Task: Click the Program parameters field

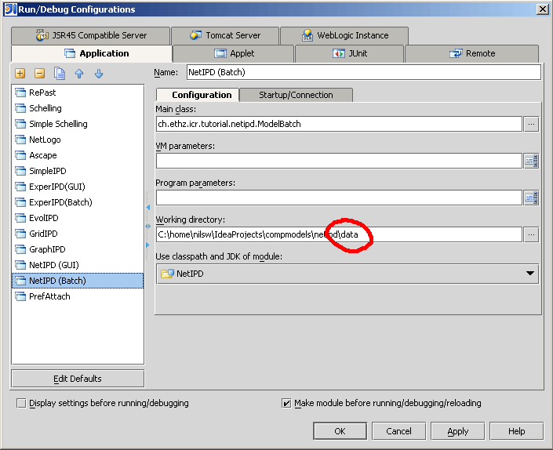Action: tap(339, 198)
